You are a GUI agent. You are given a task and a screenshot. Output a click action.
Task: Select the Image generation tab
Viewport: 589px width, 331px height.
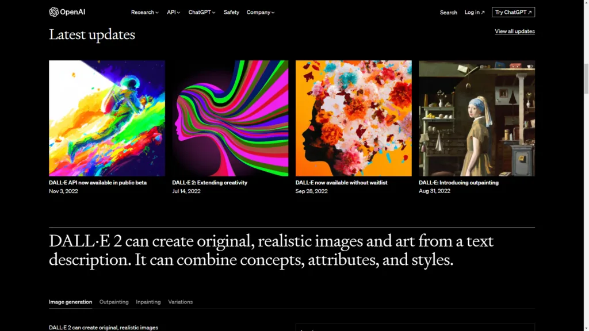point(70,302)
